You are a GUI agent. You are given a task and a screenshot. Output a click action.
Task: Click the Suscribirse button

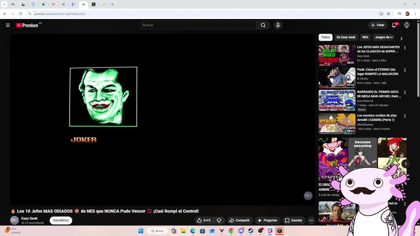click(61, 220)
